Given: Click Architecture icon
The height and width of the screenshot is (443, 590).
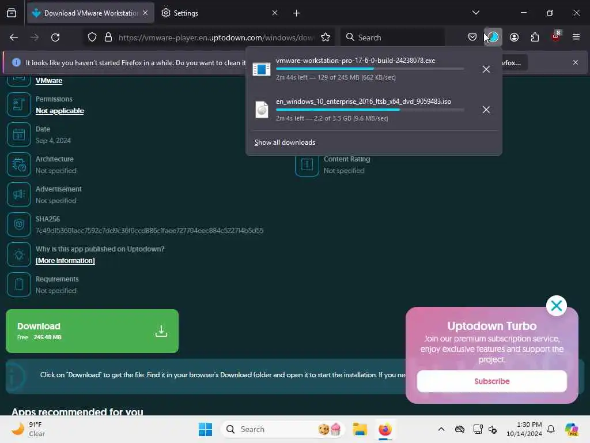Looking at the screenshot, I should [x=19, y=164].
